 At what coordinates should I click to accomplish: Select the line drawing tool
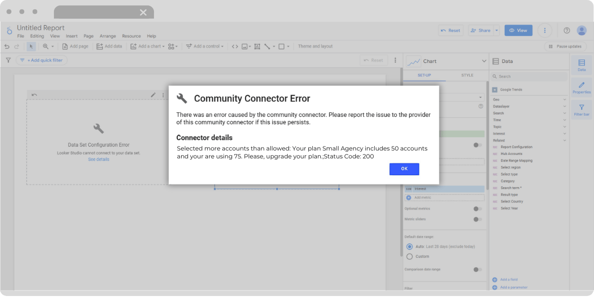click(267, 46)
